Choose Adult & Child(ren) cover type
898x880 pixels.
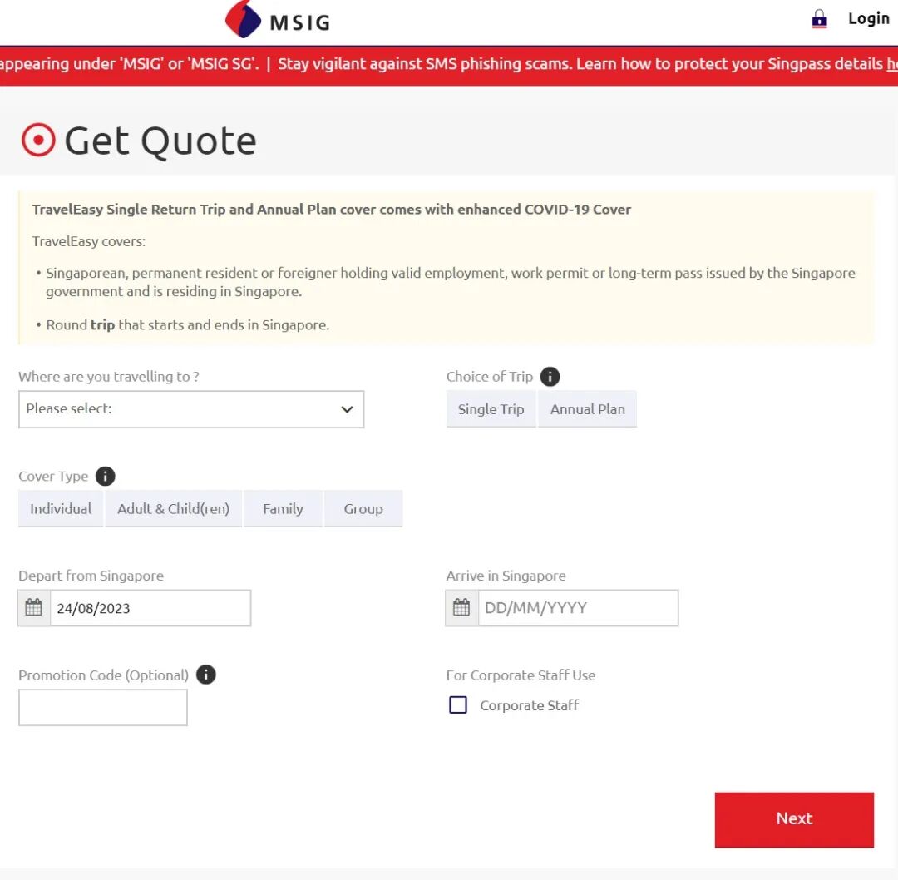[x=174, y=509]
